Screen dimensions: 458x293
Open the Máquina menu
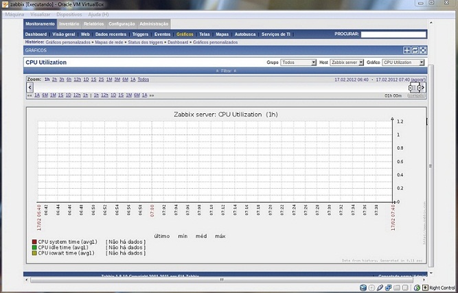pos(14,14)
